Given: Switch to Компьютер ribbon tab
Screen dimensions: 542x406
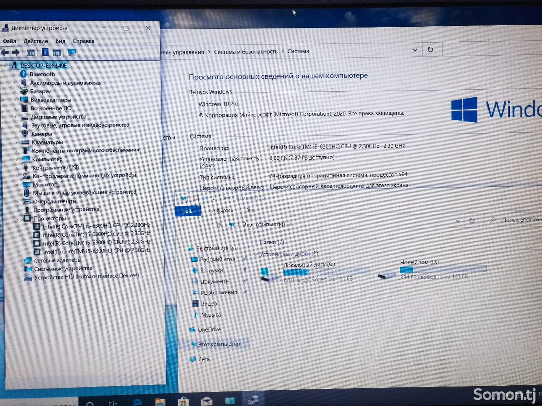Looking at the screenshot, I should pyautogui.click(x=220, y=210).
